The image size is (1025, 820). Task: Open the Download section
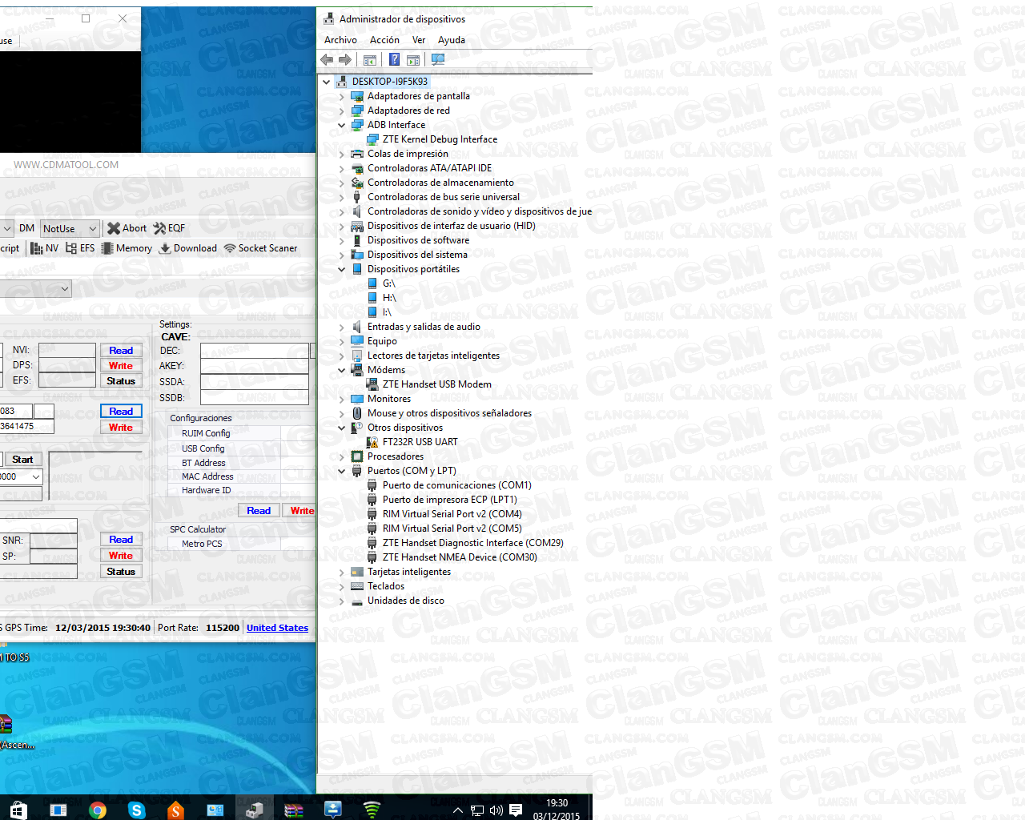(188, 248)
